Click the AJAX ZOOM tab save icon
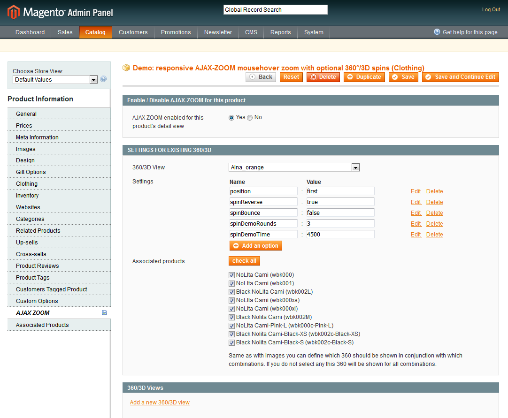508x418 pixels. pos(104,312)
